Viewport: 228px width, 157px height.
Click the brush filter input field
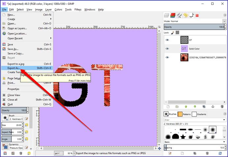click(193, 120)
